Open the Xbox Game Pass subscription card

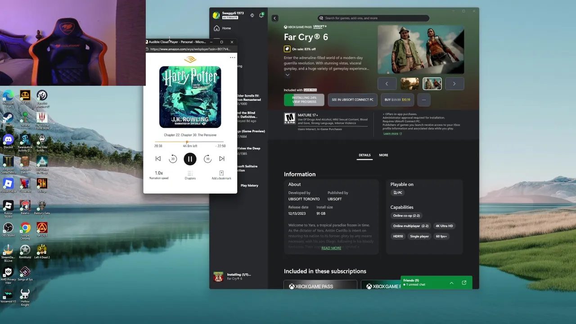coord(320,285)
